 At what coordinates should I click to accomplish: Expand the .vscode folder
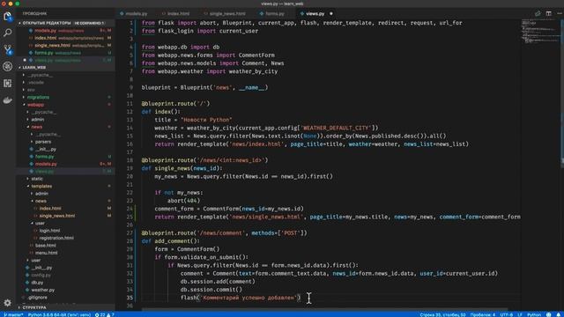click(x=35, y=82)
